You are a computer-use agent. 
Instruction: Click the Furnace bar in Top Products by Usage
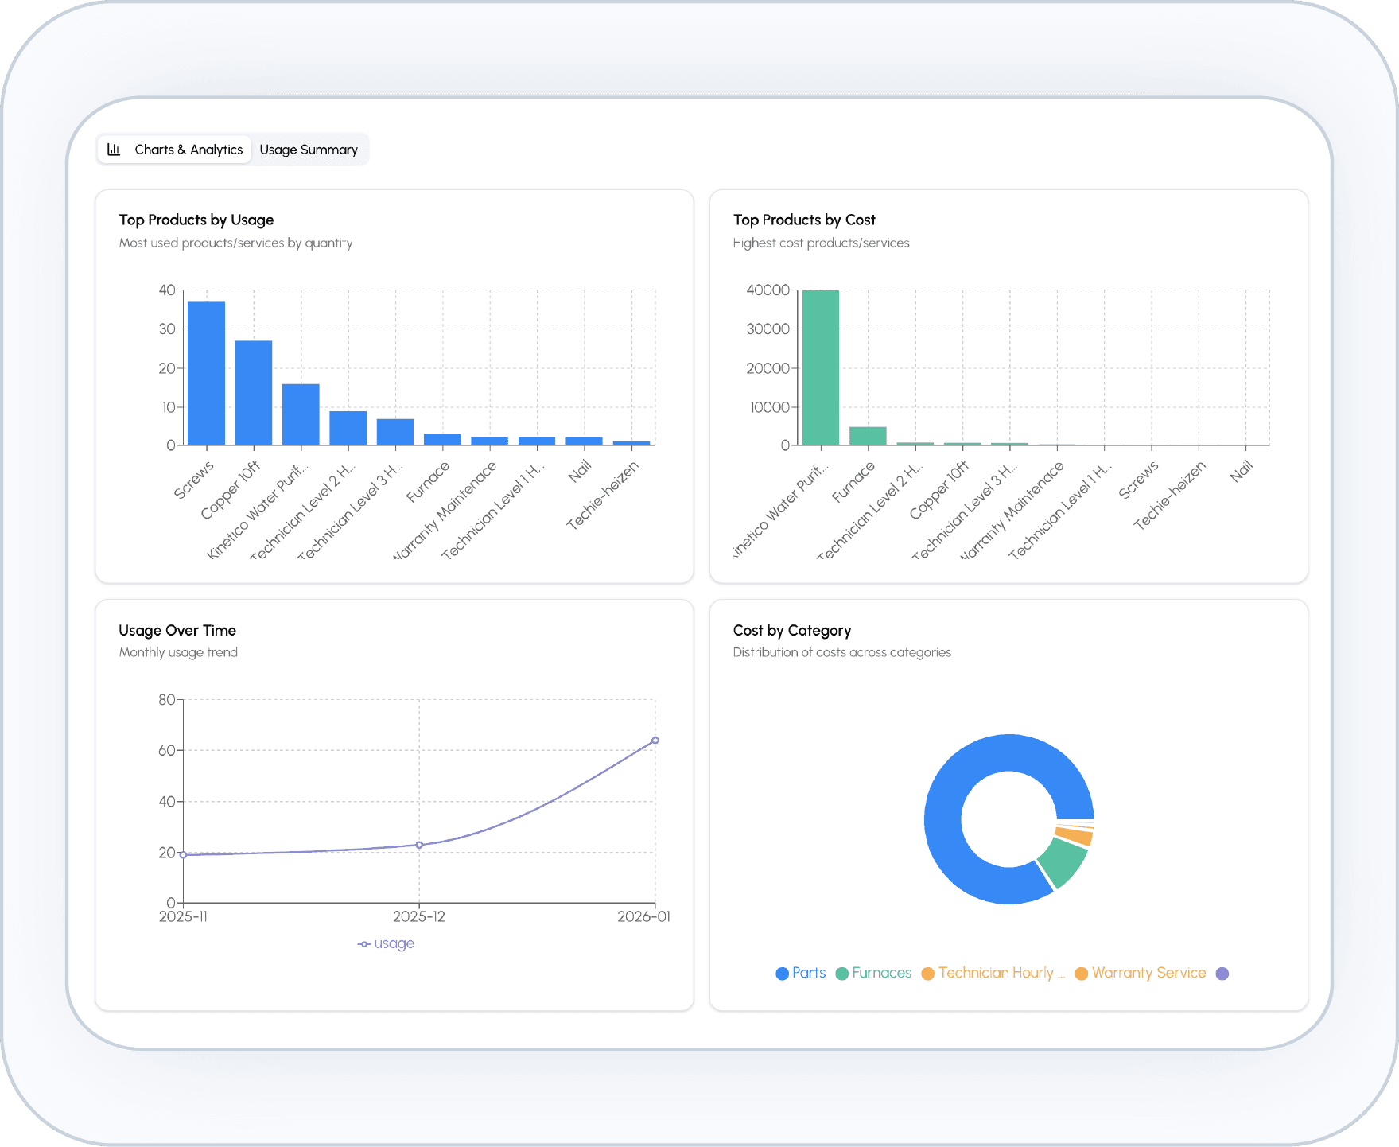(442, 439)
